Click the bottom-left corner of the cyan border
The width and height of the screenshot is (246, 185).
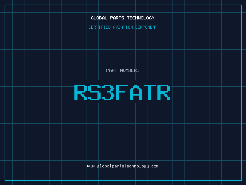[5, 180]
